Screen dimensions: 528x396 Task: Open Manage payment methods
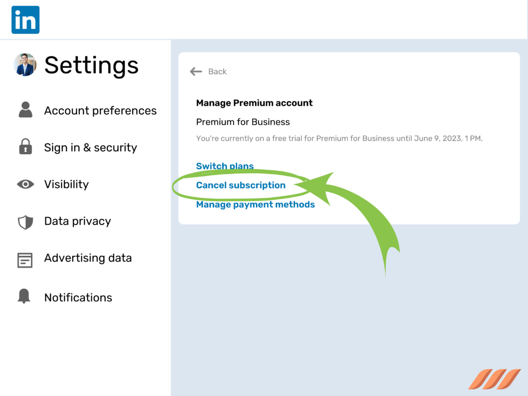point(255,204)
